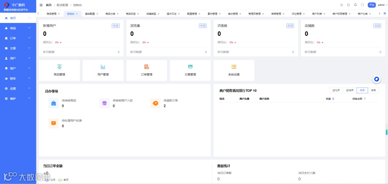Click the 用户管理 bar-chart card icon
This screenshot has height=184, width=388.
(x=103, y=67)
